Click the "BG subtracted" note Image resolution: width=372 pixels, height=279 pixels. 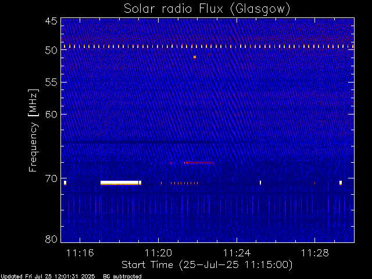122,277
